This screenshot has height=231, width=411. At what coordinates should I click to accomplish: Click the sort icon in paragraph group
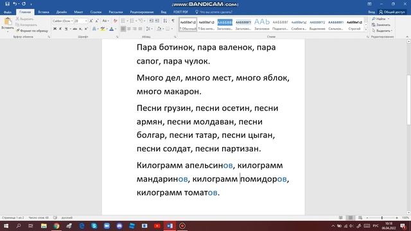coord(165,21)
